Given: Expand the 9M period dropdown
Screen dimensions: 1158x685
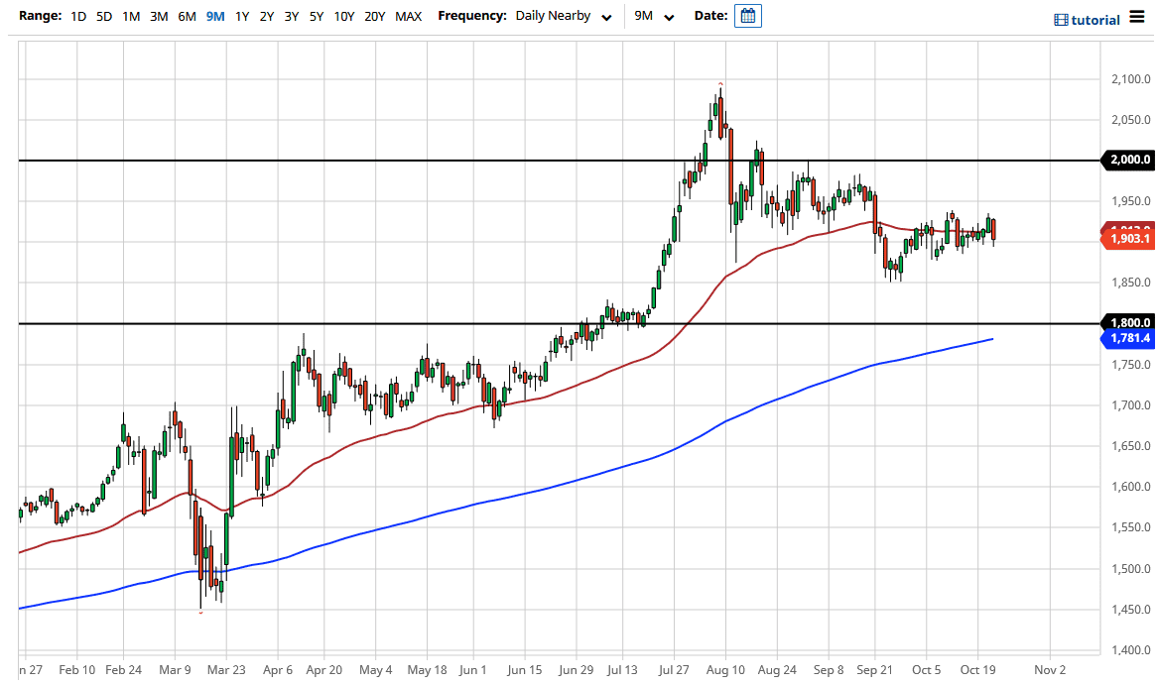Looking at the screenshot, I should pos(654,16).
